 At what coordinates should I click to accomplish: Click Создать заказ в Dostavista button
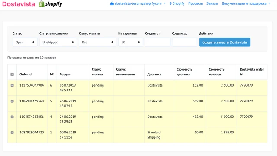[225, 42]
